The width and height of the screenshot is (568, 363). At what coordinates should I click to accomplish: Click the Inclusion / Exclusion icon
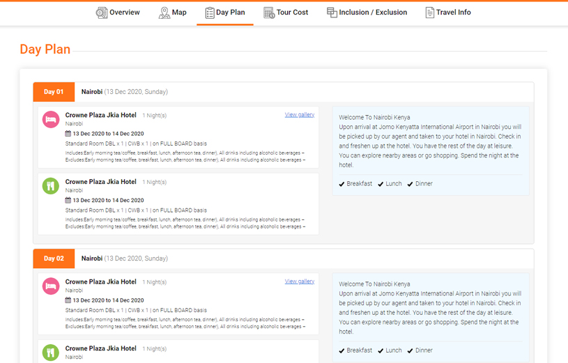pyautogui.click(x=332, y=13)
